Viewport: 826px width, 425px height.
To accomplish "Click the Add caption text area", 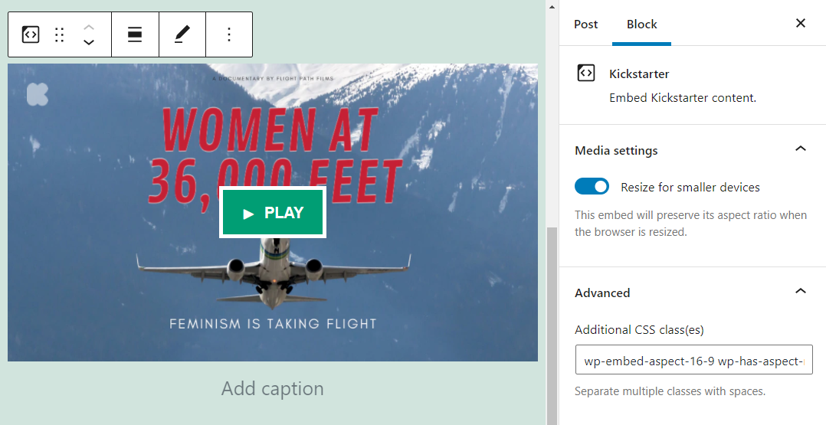I will [x=272, y=389].
